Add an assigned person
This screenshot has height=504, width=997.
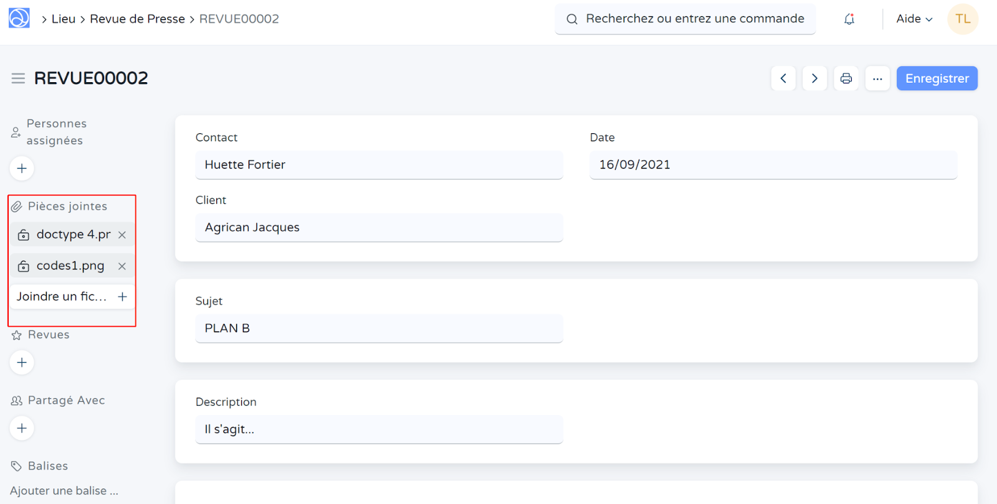[22, 169]
